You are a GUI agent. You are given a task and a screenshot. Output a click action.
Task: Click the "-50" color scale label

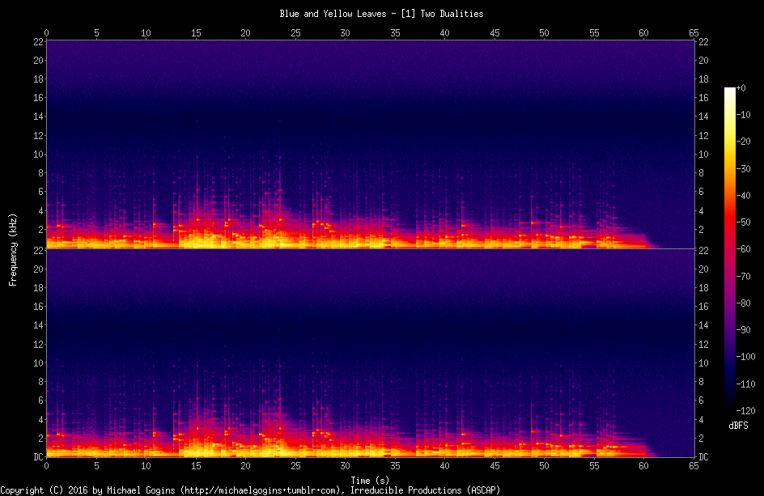coord(744,223)
